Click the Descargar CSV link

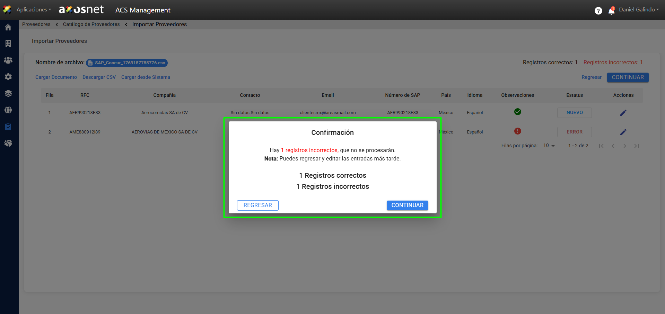(99, 77)
